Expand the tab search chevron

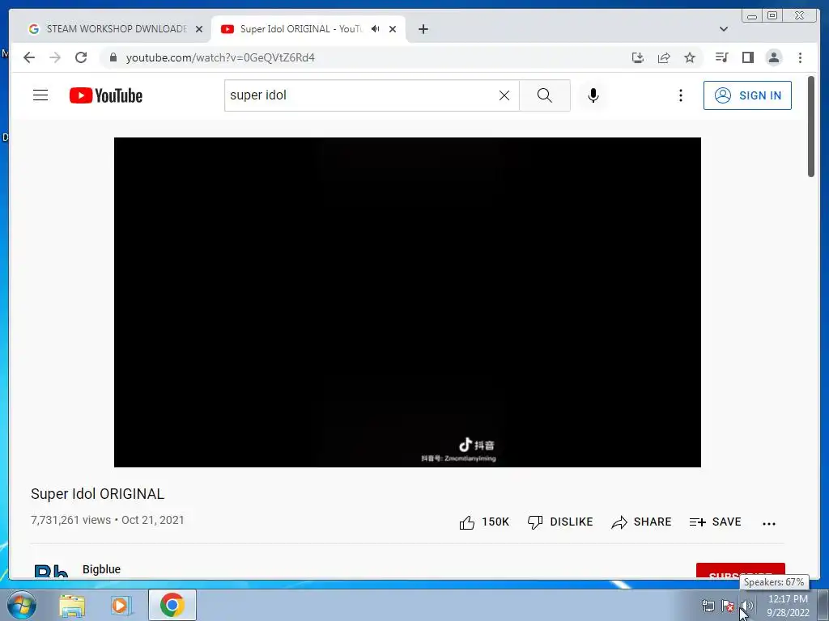(724, 29)
